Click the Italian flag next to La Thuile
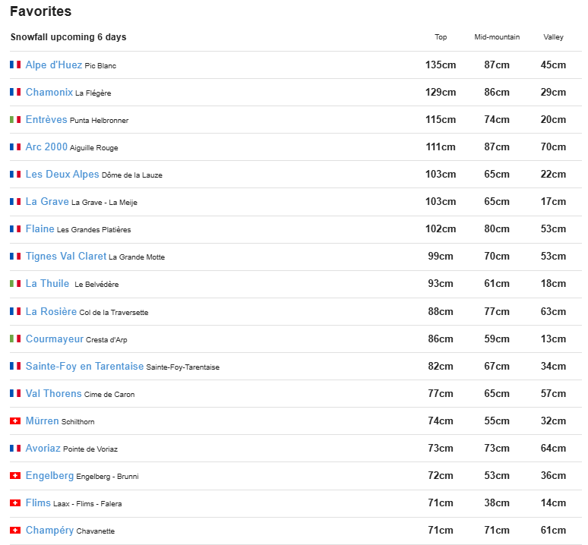Image resolution: width=588 pixels, height=545 pixels. [x=15, y=284]
